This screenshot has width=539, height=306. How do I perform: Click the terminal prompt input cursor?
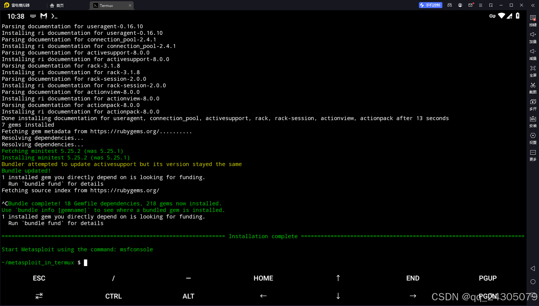tap(85, 263)
